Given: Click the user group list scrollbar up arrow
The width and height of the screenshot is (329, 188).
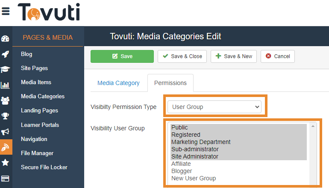Looking at the screenshot, I should pos(313,126).
